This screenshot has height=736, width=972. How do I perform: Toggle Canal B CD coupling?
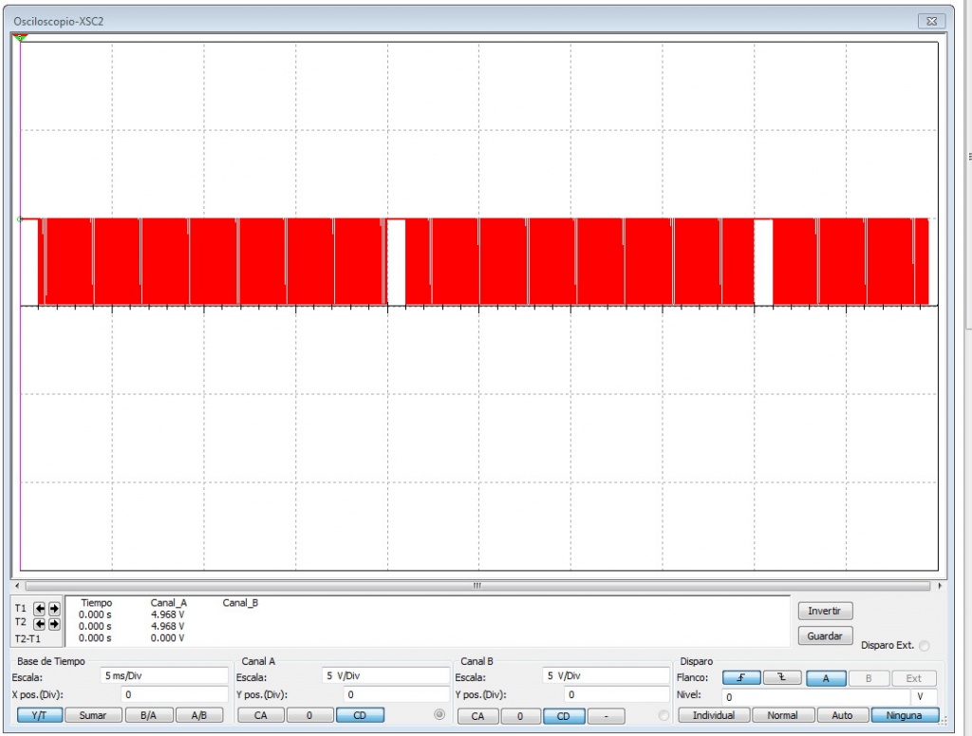(563, 715)
